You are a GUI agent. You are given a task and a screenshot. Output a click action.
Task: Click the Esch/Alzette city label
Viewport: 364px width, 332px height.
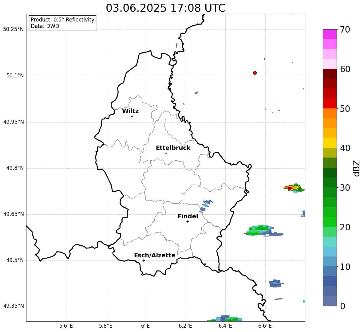155,255
